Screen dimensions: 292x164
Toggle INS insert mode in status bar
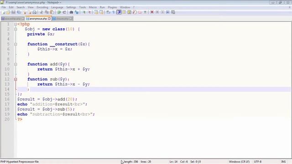tap(283, 162)
